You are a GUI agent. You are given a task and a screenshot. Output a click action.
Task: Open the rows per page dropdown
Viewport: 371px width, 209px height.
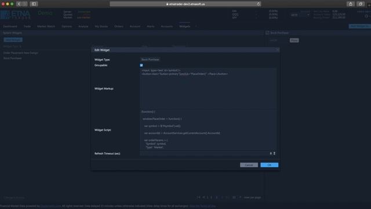tap(237, 197)
